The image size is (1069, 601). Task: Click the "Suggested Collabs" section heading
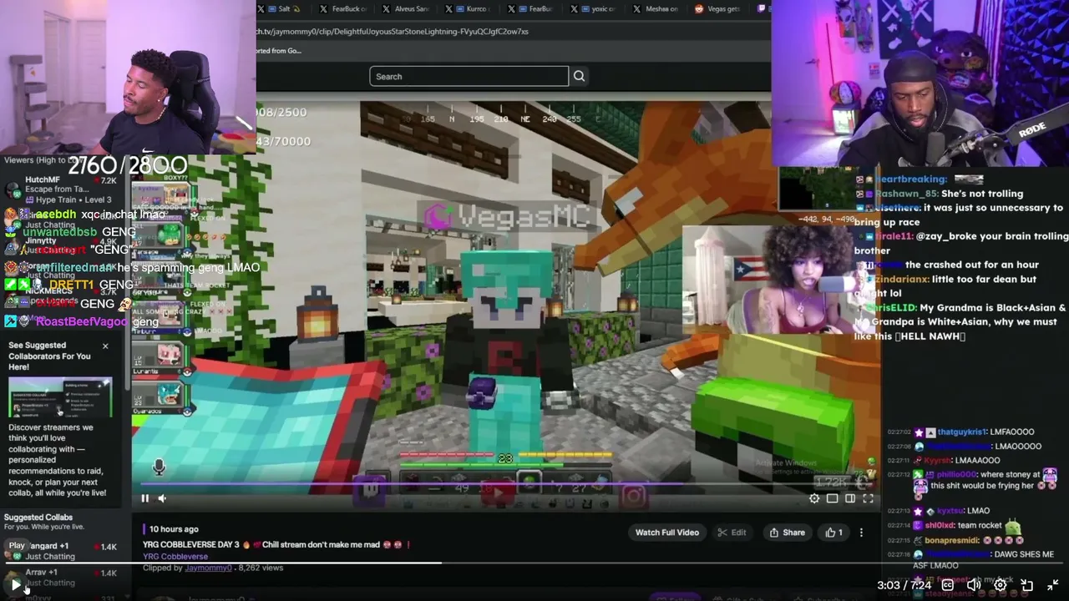tap(38, 518)
